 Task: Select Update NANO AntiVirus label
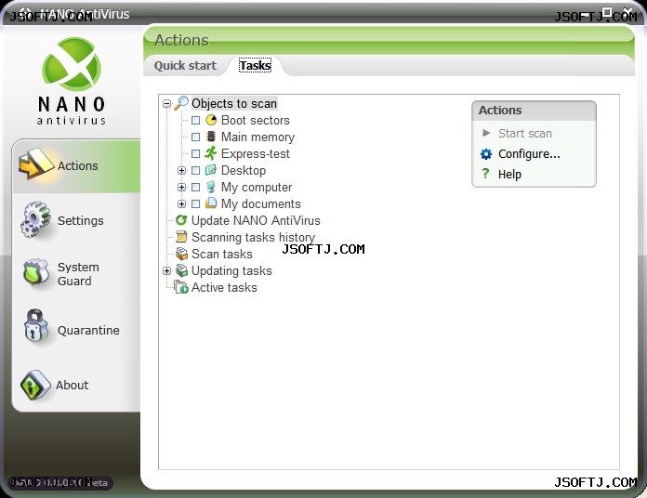tap(256, 220)
